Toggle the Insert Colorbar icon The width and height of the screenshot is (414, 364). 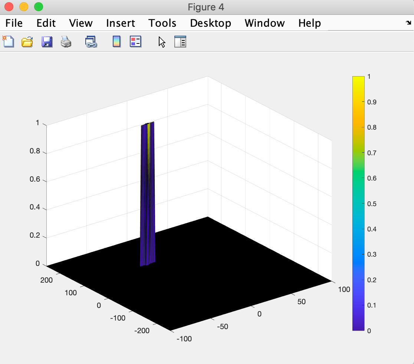pyautogui.click(x=116, y=42)
